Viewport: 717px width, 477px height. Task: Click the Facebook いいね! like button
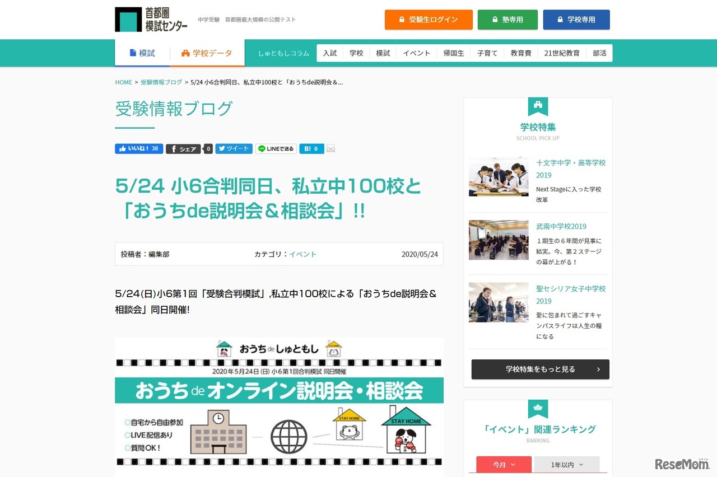[139, 149]
